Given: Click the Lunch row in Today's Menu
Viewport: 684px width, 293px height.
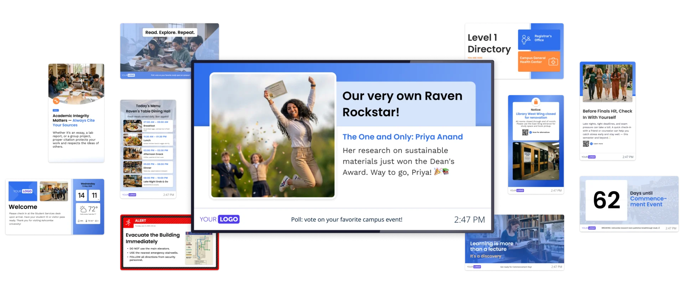Looking at the screenshot, I should point(148,140).
